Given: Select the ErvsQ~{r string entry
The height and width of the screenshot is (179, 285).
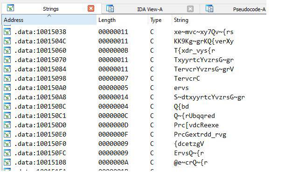Looking at the screenshot, I should click(188, 153).
